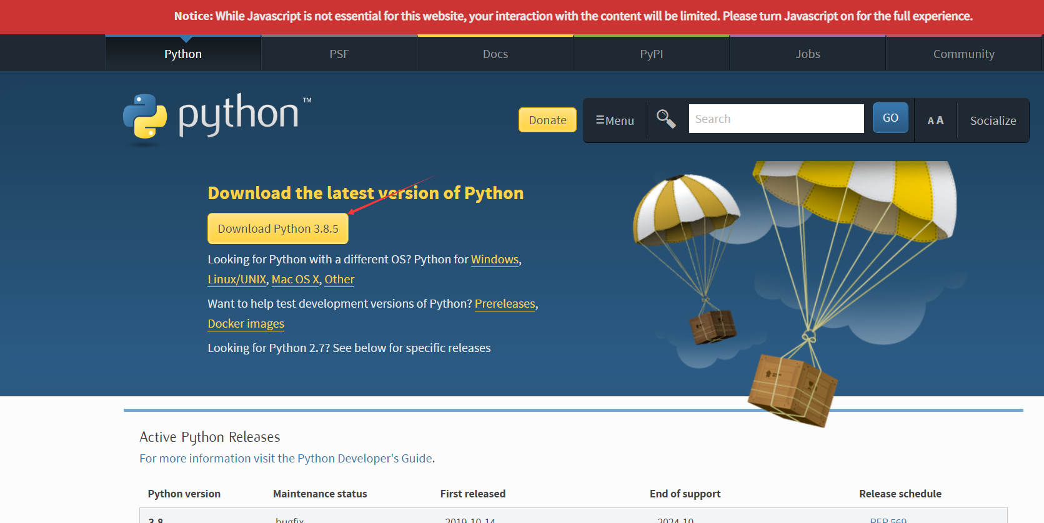Open the Prereleases link
Image resolution: width=1044 pixels, height=523 pixels.
point(505,303)
